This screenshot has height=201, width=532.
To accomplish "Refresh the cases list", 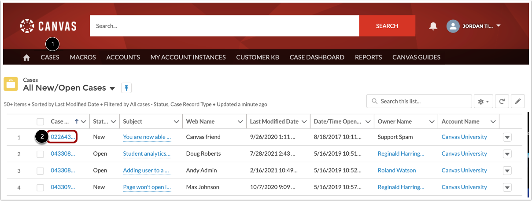I will coord(502,101).
